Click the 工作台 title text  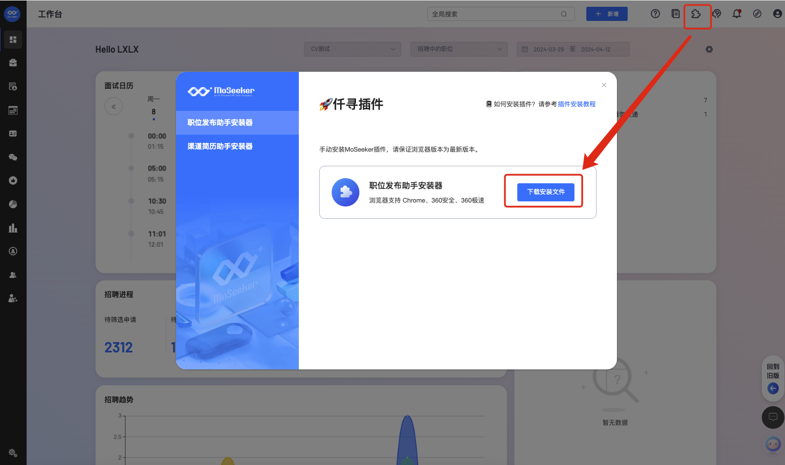(x=50, y=14)
